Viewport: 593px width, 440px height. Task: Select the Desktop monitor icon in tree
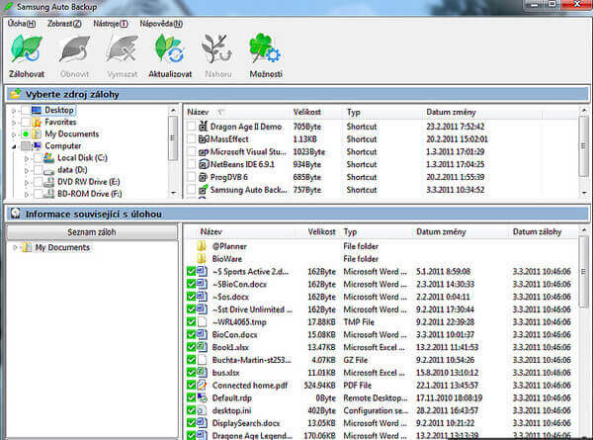point(37,110)
